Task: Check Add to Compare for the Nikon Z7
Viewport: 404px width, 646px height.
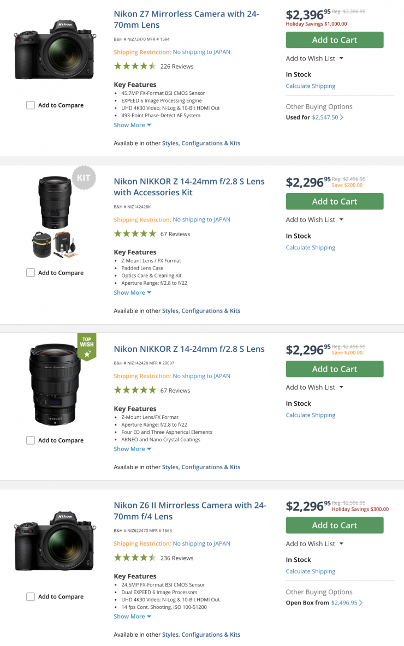Action: pyautogui.click(x=31, y=105)
